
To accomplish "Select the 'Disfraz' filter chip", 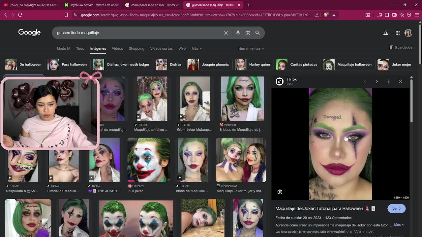I will [x=170, y=65].
